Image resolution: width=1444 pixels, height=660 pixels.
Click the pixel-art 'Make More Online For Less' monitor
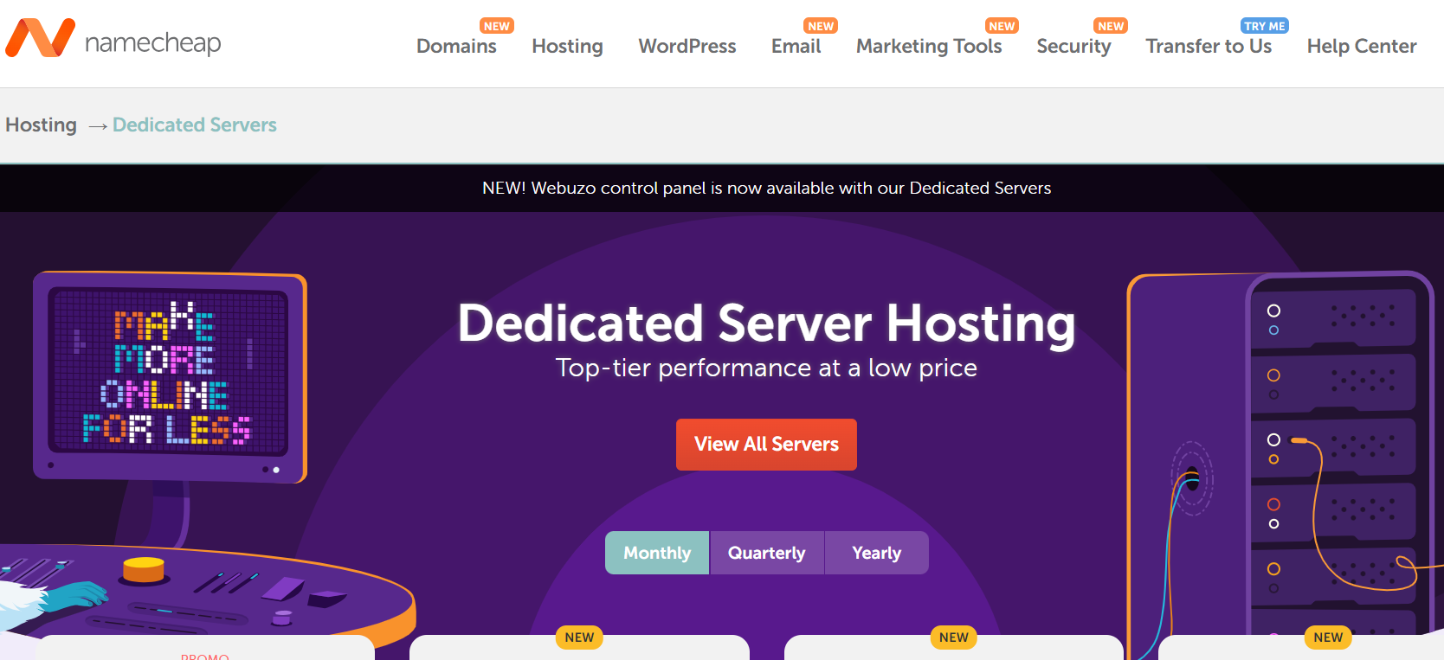tap(170, 376)
